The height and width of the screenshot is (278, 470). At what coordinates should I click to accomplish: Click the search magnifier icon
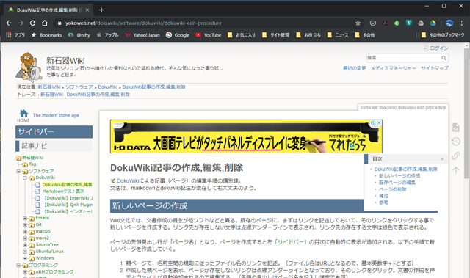[444, 58]
